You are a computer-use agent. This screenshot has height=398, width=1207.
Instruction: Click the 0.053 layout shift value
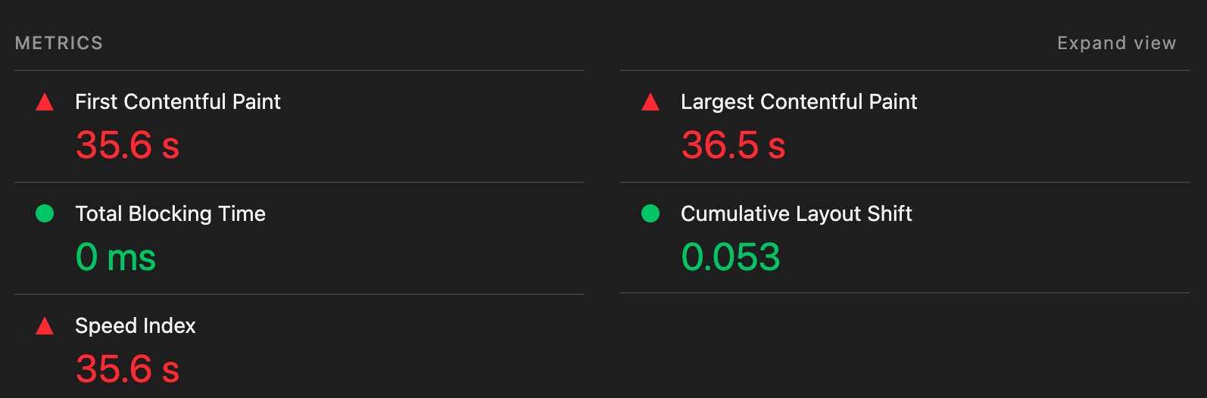point(731,257)
